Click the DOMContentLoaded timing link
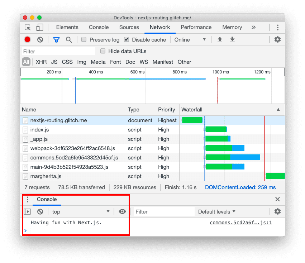Screen dimensions: 305x263 point(241,187)
